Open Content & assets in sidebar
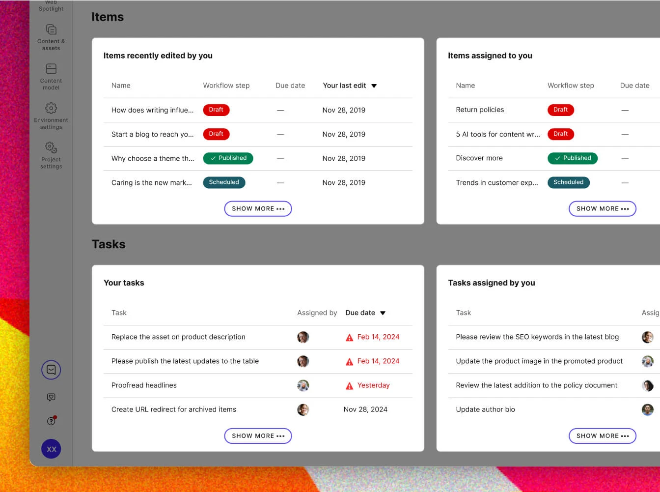This screenshot has height=492, width=660. [51, 37]
